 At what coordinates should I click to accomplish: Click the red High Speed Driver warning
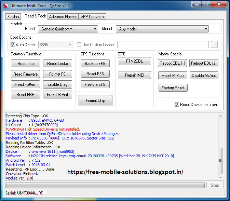[x=43, y=129]
